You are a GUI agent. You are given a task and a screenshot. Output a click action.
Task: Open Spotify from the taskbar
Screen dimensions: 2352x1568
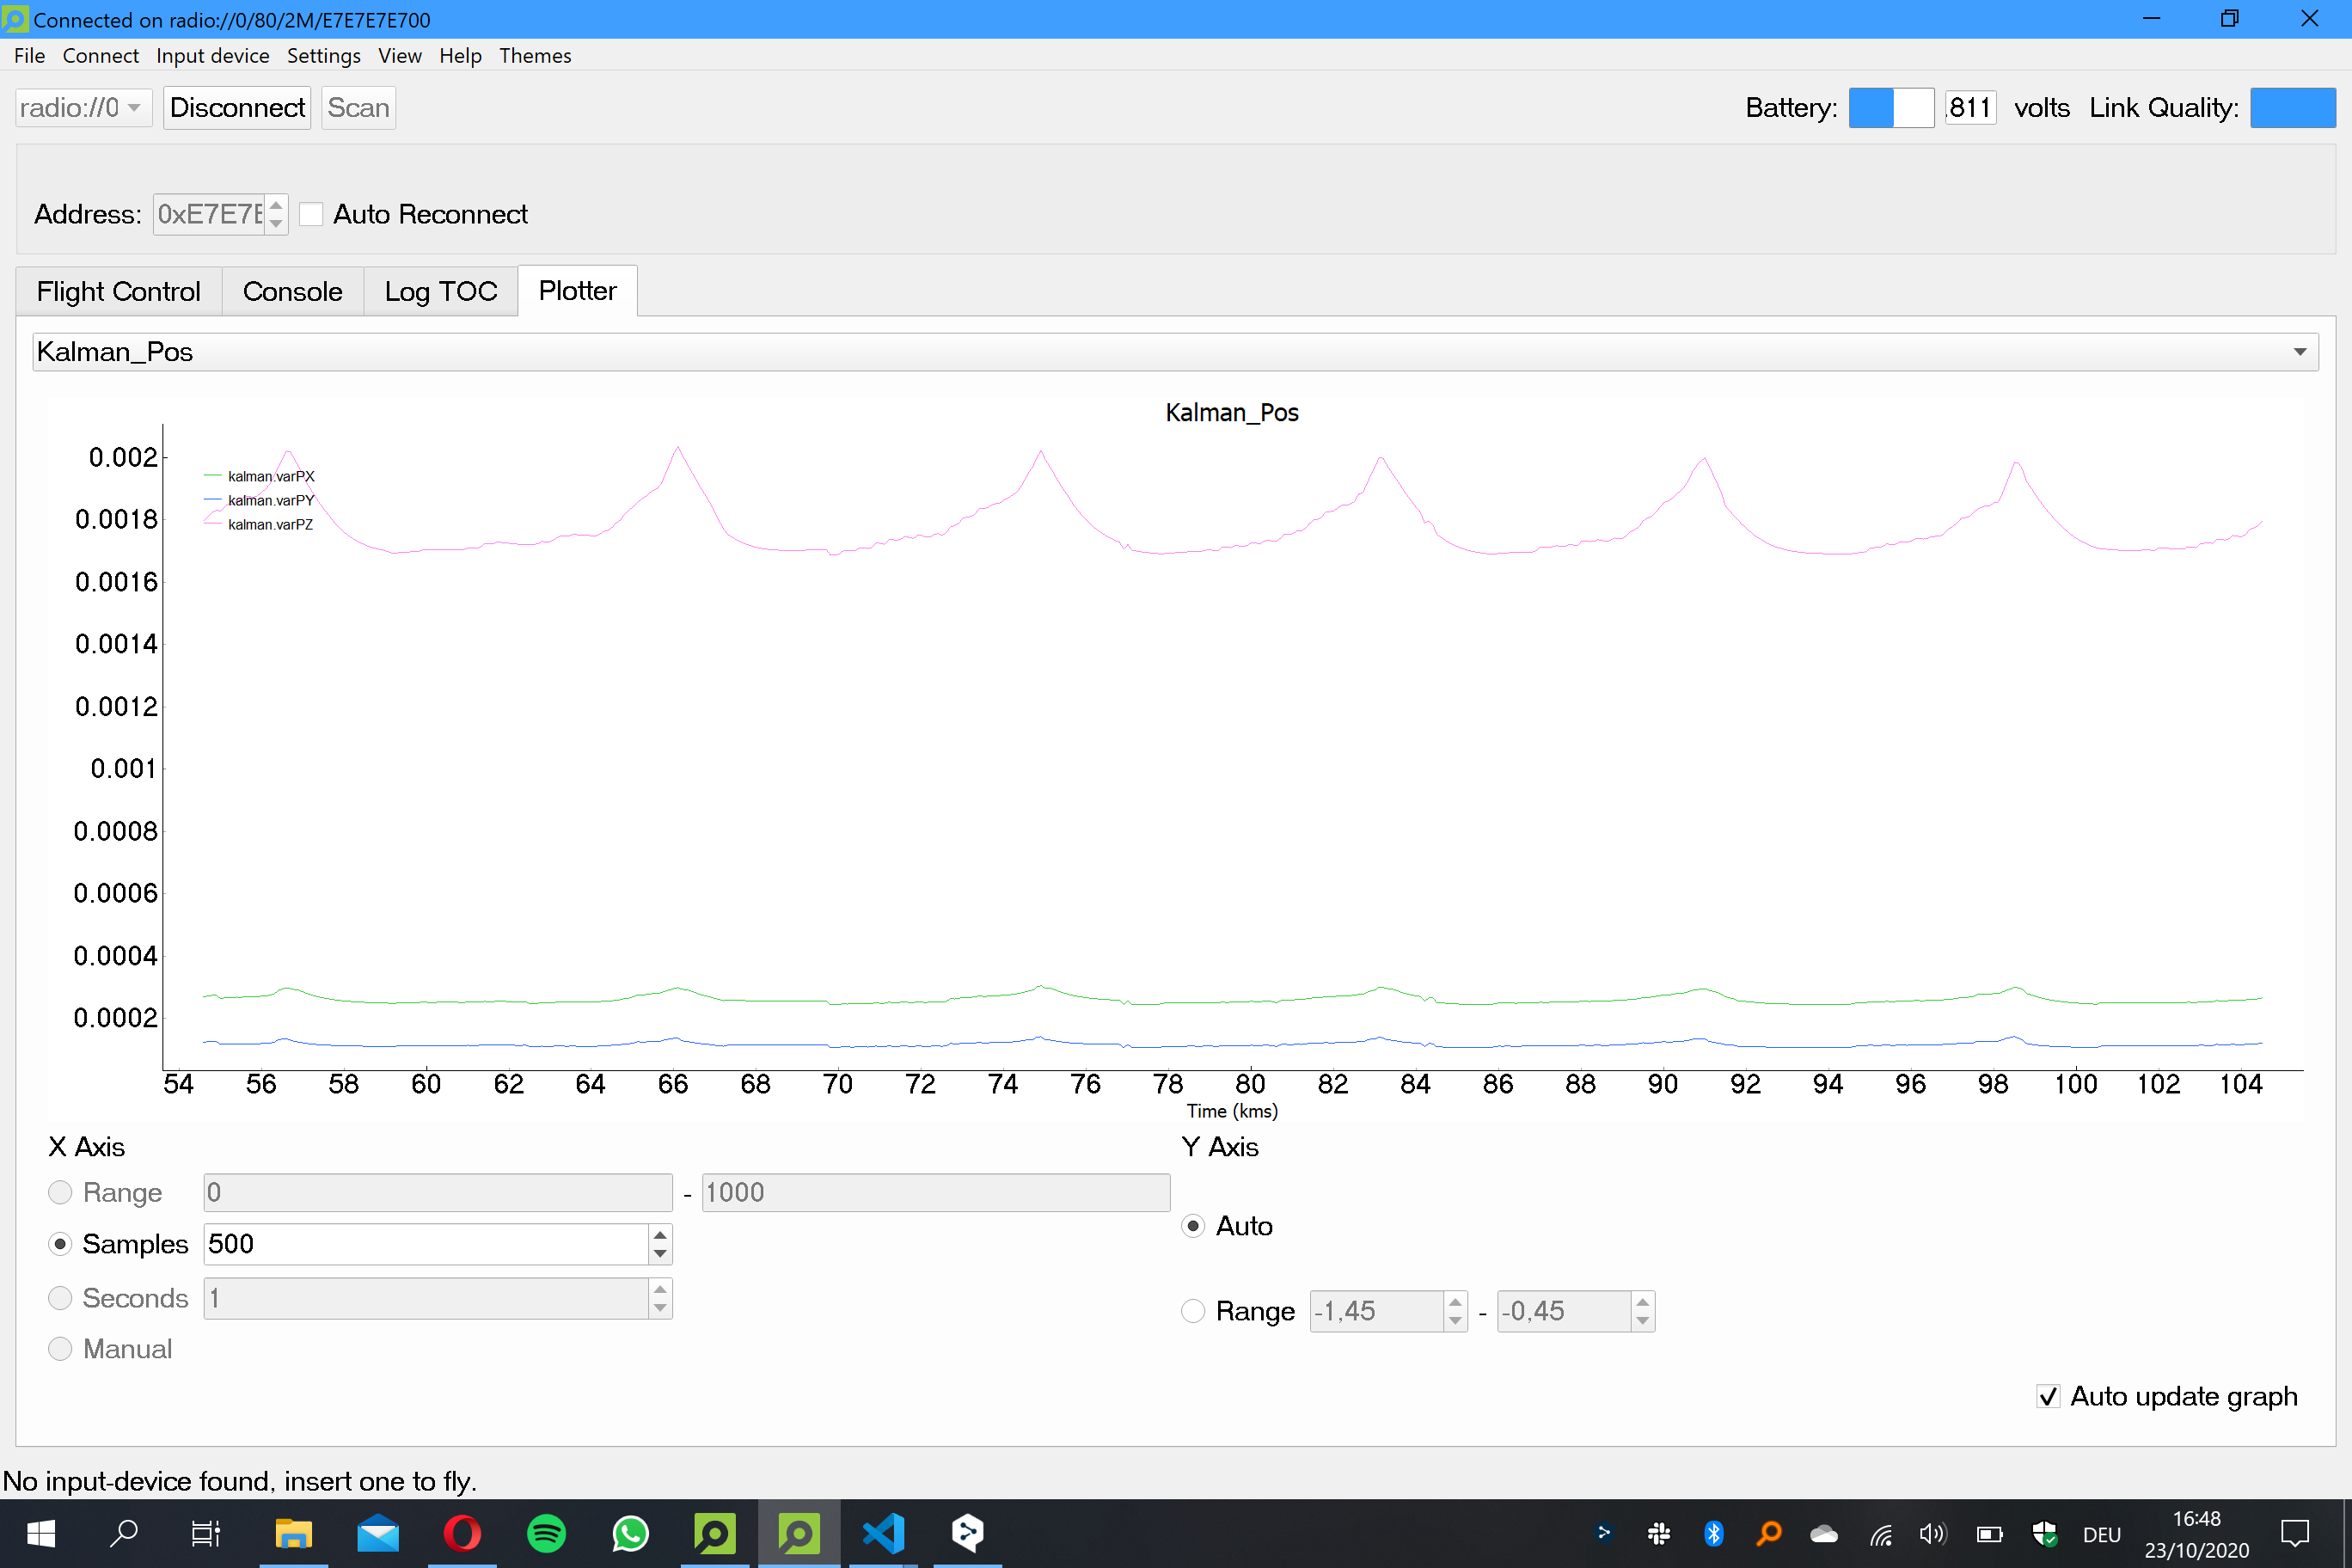(546, 1533)
